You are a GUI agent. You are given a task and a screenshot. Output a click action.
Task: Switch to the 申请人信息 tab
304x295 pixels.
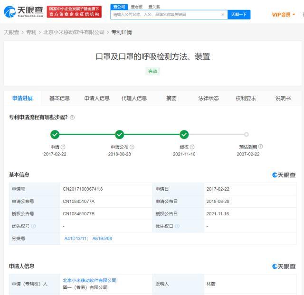[x=97, y=98]
